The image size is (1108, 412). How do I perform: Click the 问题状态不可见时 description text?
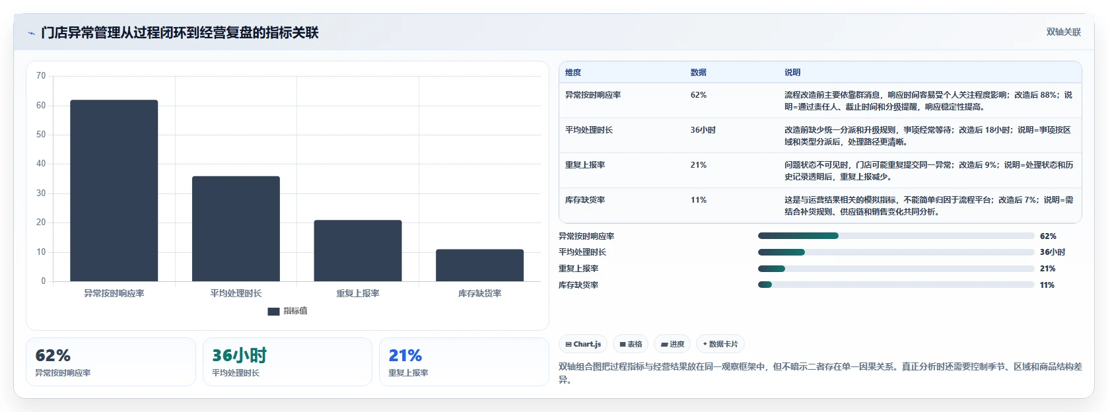point(928,171)
